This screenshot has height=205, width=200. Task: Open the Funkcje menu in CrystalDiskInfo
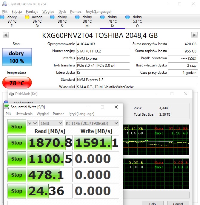coord(32,12)
